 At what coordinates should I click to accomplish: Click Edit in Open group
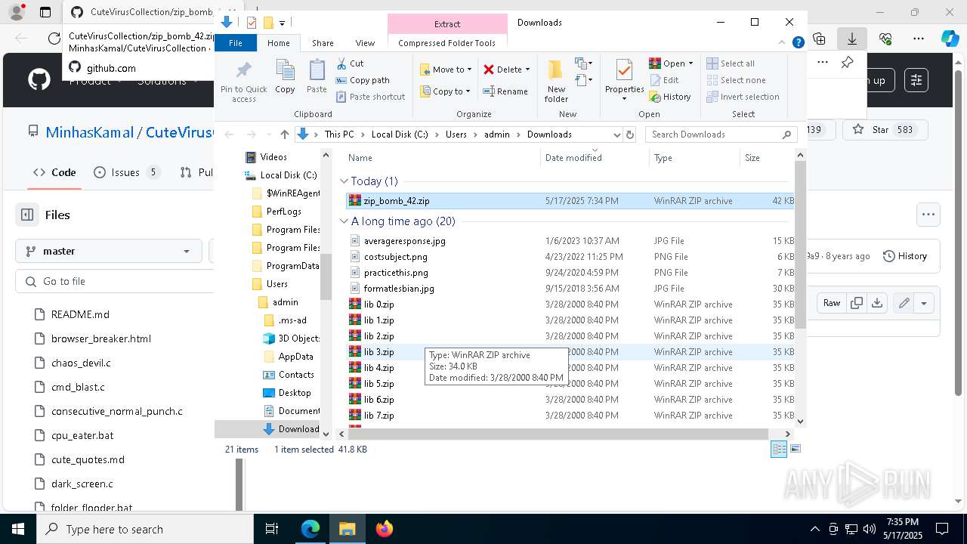663,80
